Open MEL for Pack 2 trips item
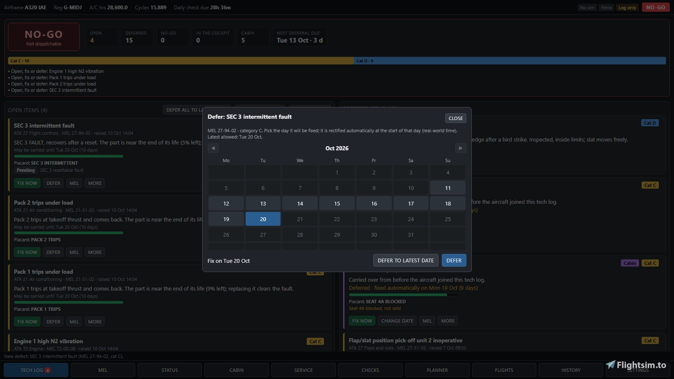The image size is (674, 379). click(74, 252)
